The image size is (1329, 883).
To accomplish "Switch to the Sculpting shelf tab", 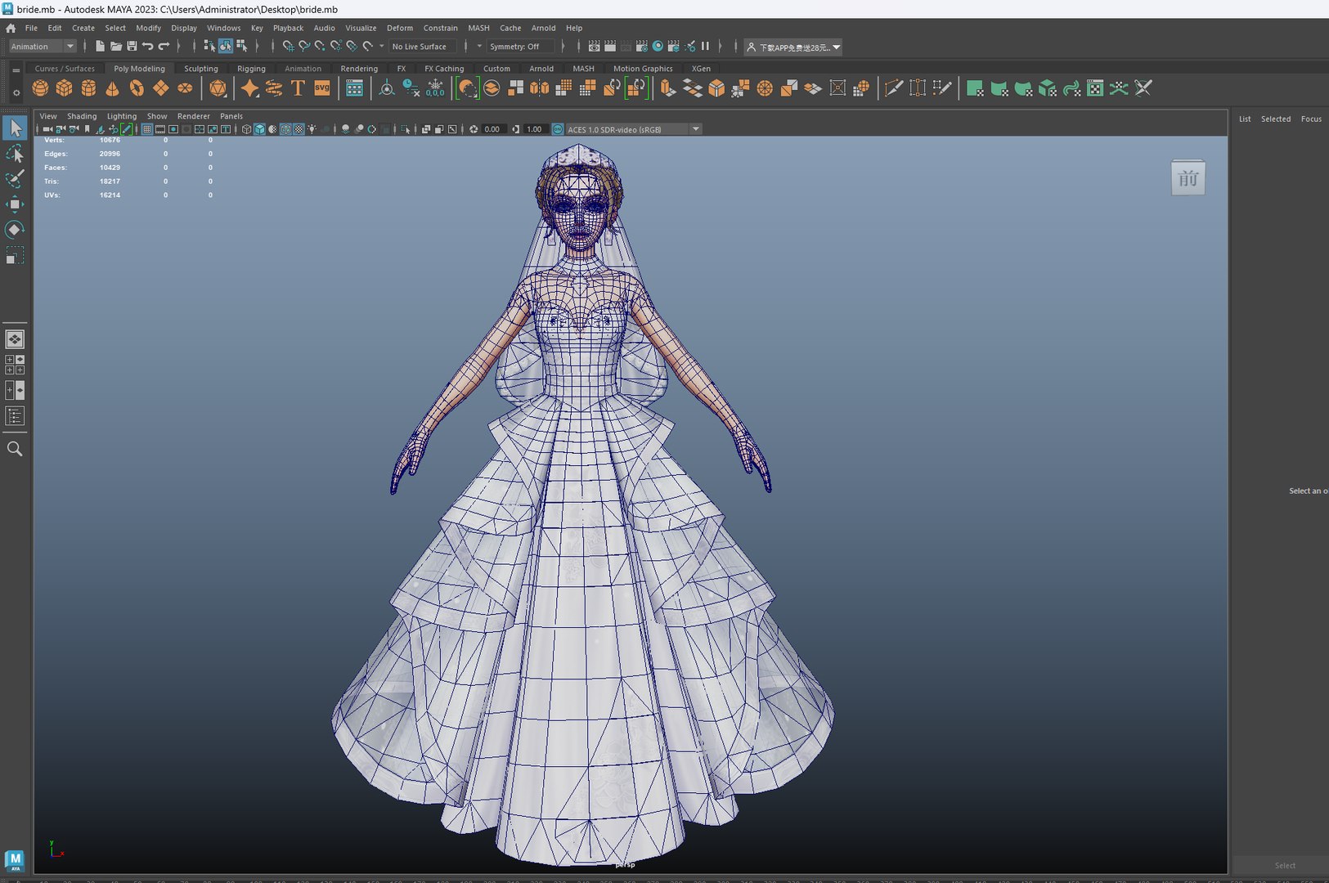I will coord(201,69).
